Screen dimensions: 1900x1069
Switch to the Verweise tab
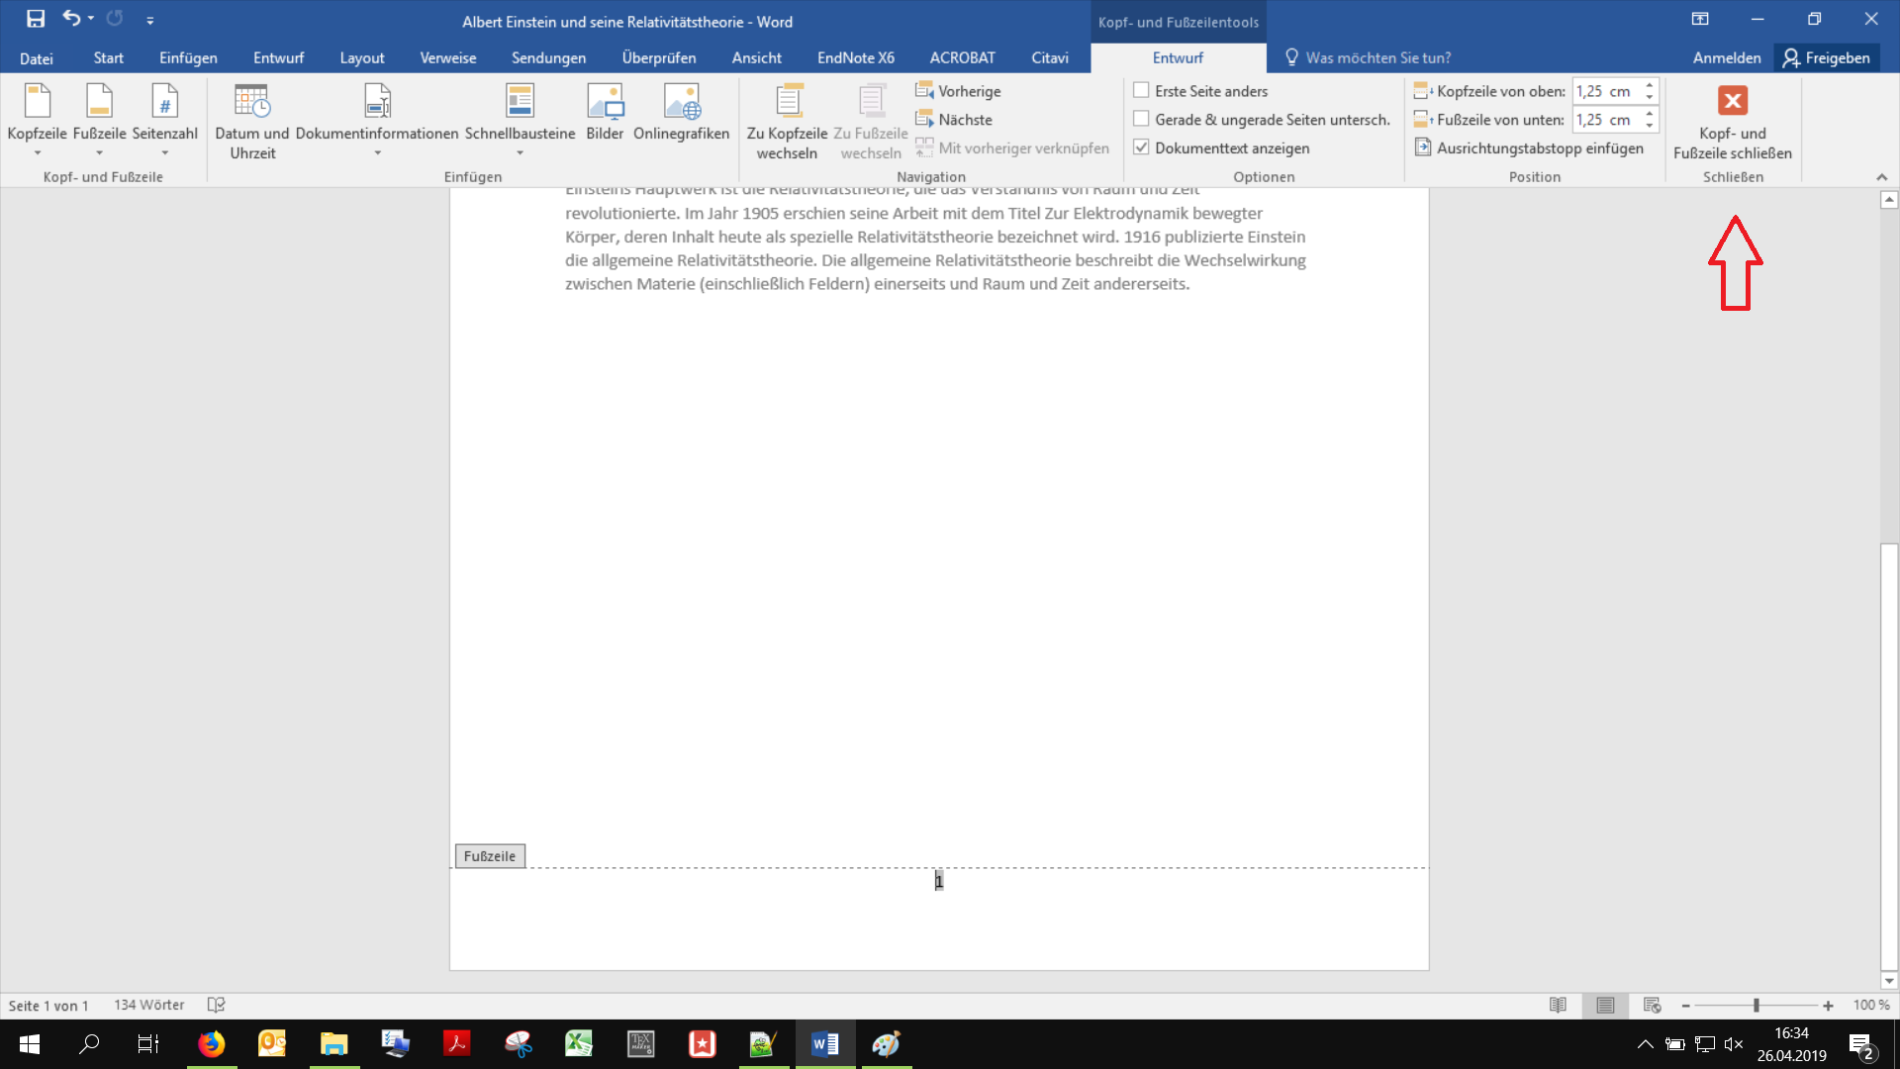tap(447, 57)
